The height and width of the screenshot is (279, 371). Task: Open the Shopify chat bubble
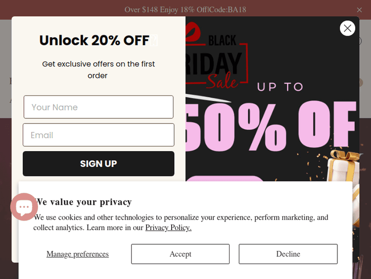[x=24, y=207]
